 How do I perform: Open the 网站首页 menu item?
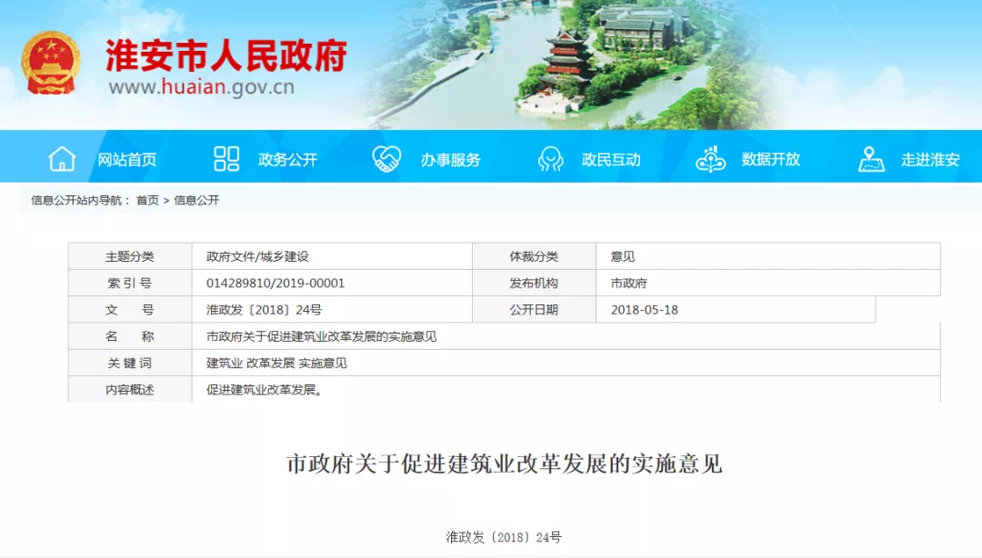(126, 160)
